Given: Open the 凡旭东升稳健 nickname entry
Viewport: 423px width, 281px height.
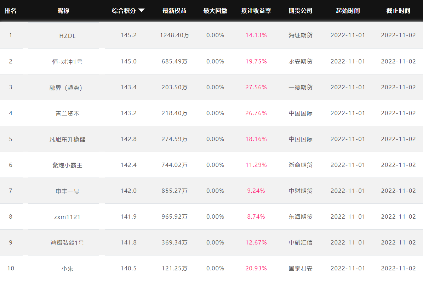Looking at the screenshot, I should (x=68, y=140).
